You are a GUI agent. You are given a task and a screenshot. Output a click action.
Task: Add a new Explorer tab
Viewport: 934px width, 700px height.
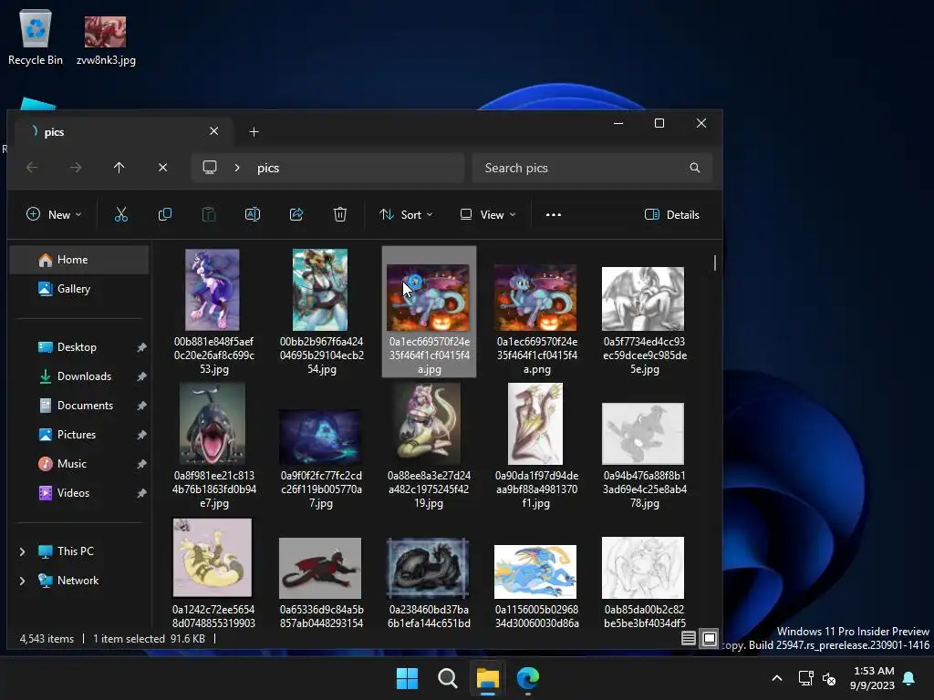(x=254, y=131)
